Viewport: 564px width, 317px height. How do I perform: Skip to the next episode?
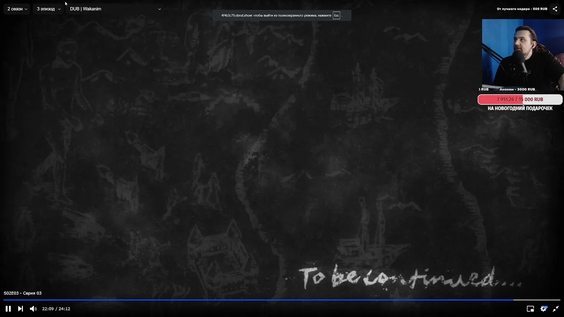[x=20, y=309]
